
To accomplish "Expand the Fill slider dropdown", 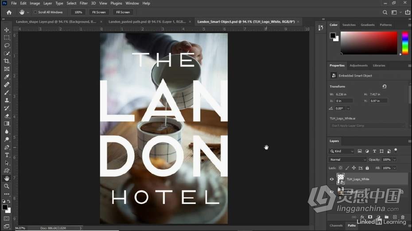I will pyautogui.click(x=395, y=168).
